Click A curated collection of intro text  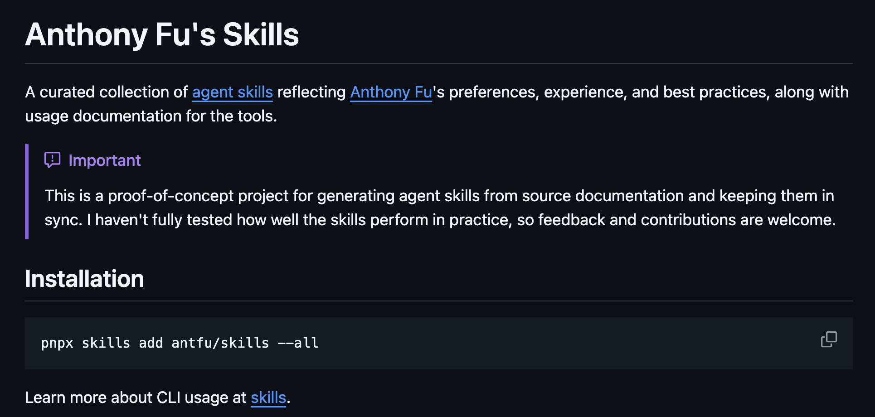[106, 92]
